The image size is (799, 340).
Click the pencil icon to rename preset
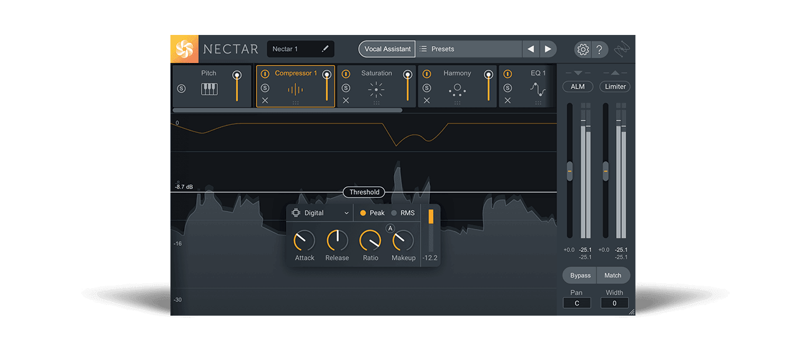pyautogui.click(x=325, y=49)
